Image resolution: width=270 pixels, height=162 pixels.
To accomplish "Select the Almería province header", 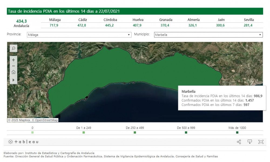I will (x=193, y=20).
